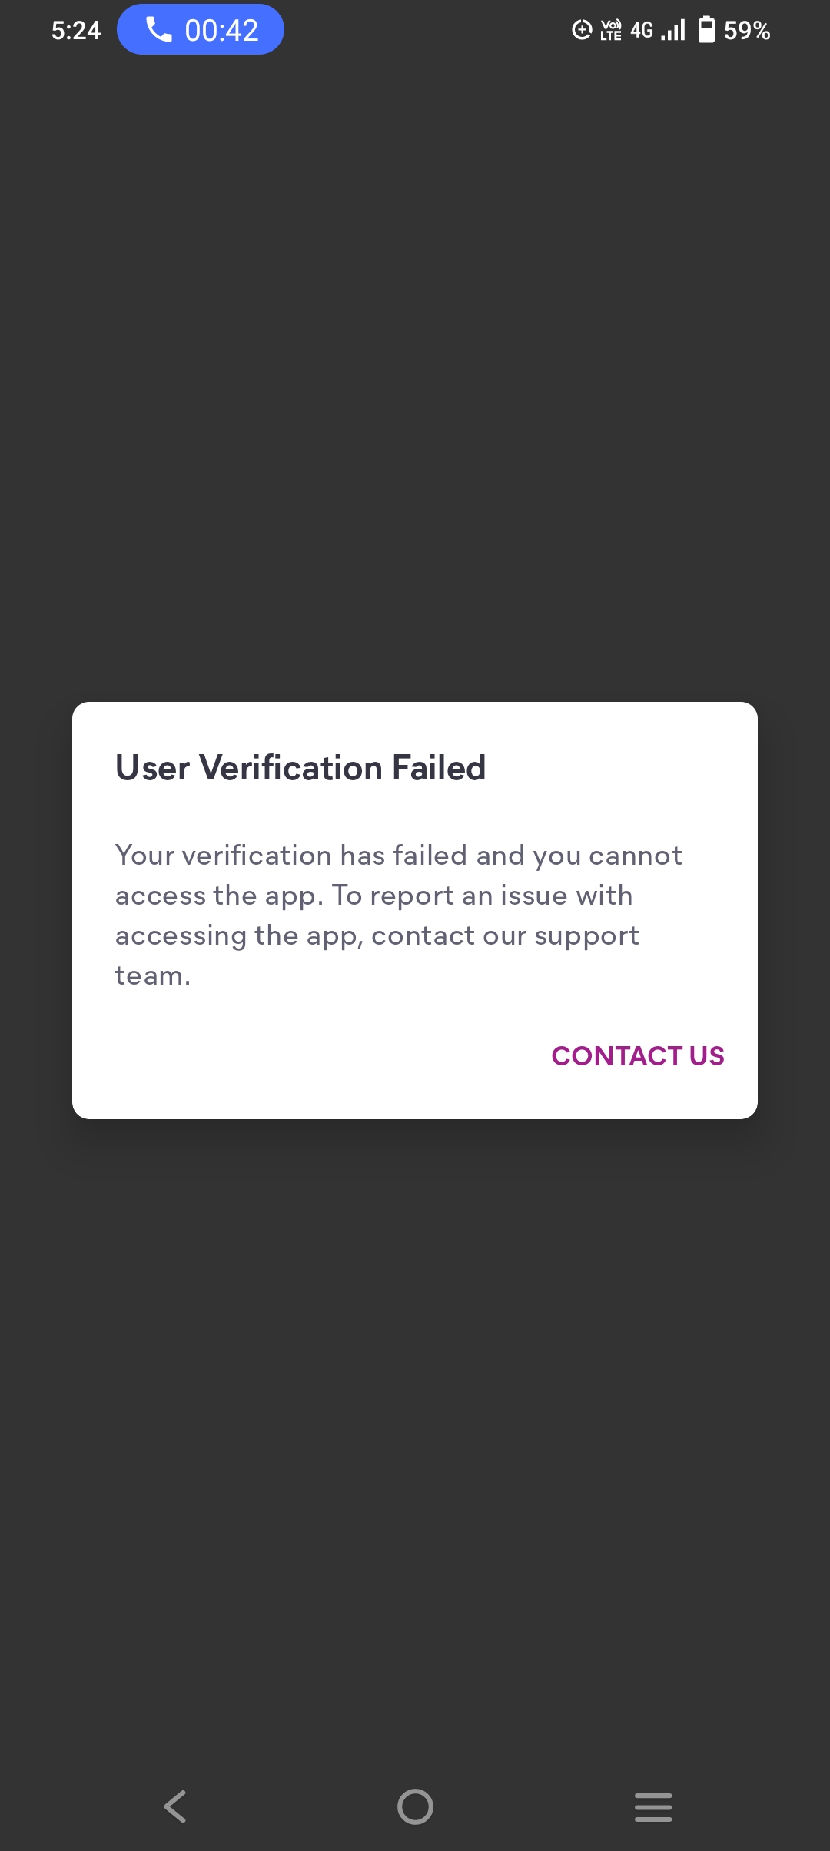Tap the data saver status icon
The image size is (830, 1851).
coord(582,30)
